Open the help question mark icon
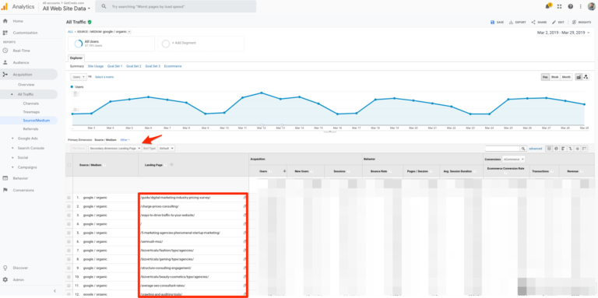Viewport: 598px width, 298px height. [x=570, y=6]
